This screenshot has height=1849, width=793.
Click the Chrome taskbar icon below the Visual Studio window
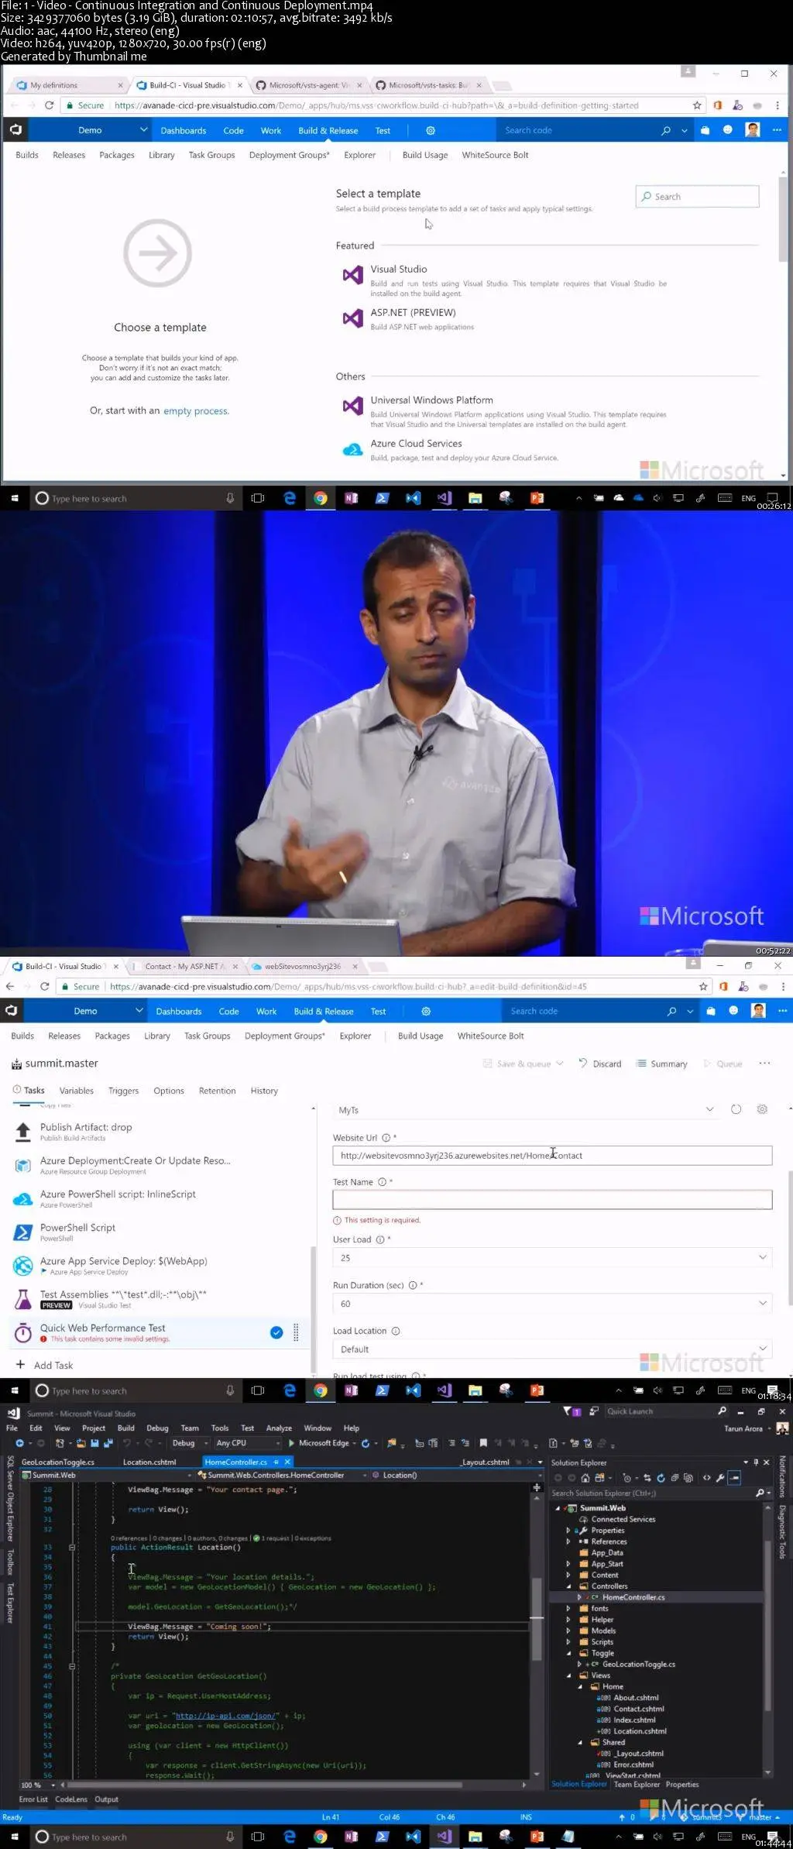tap(320, 1837)
